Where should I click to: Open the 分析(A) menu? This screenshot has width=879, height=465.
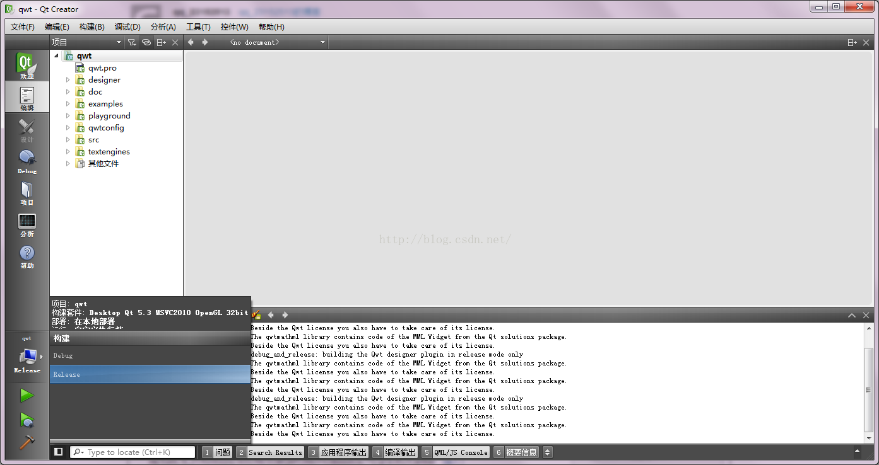(163, 26)
